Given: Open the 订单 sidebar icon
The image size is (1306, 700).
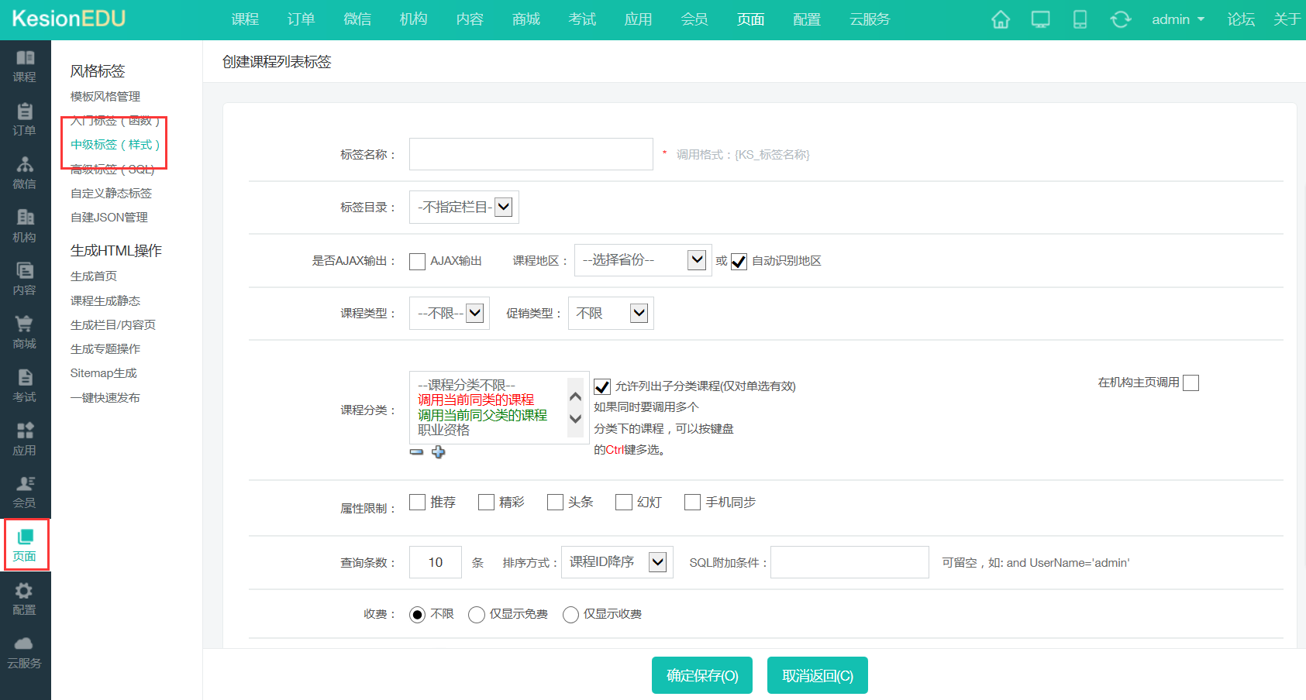Looking at the screenshot, I should point(25,119).
